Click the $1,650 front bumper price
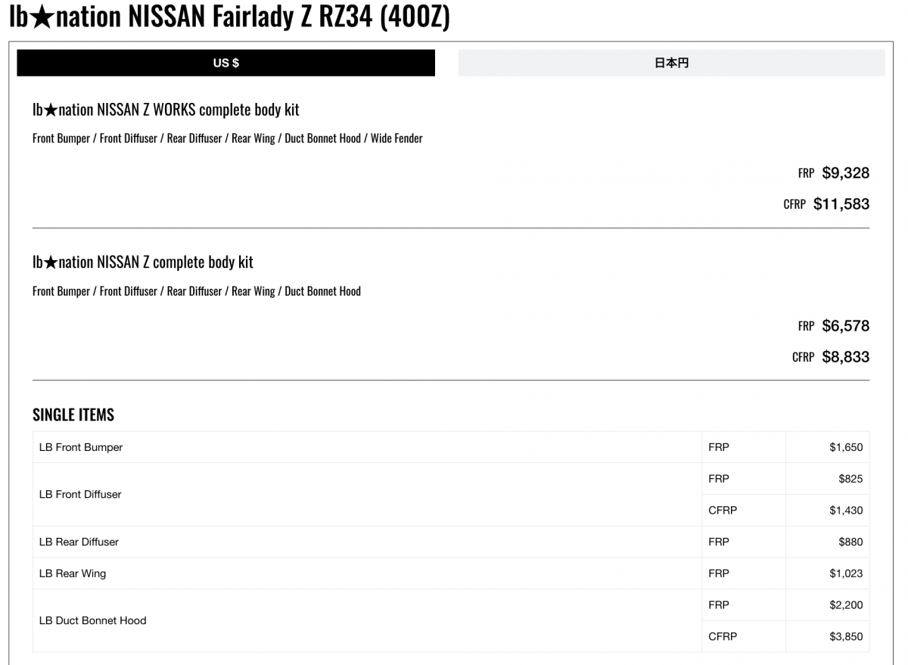The width and height of the screenshot is (908, 665). (845, 447)
